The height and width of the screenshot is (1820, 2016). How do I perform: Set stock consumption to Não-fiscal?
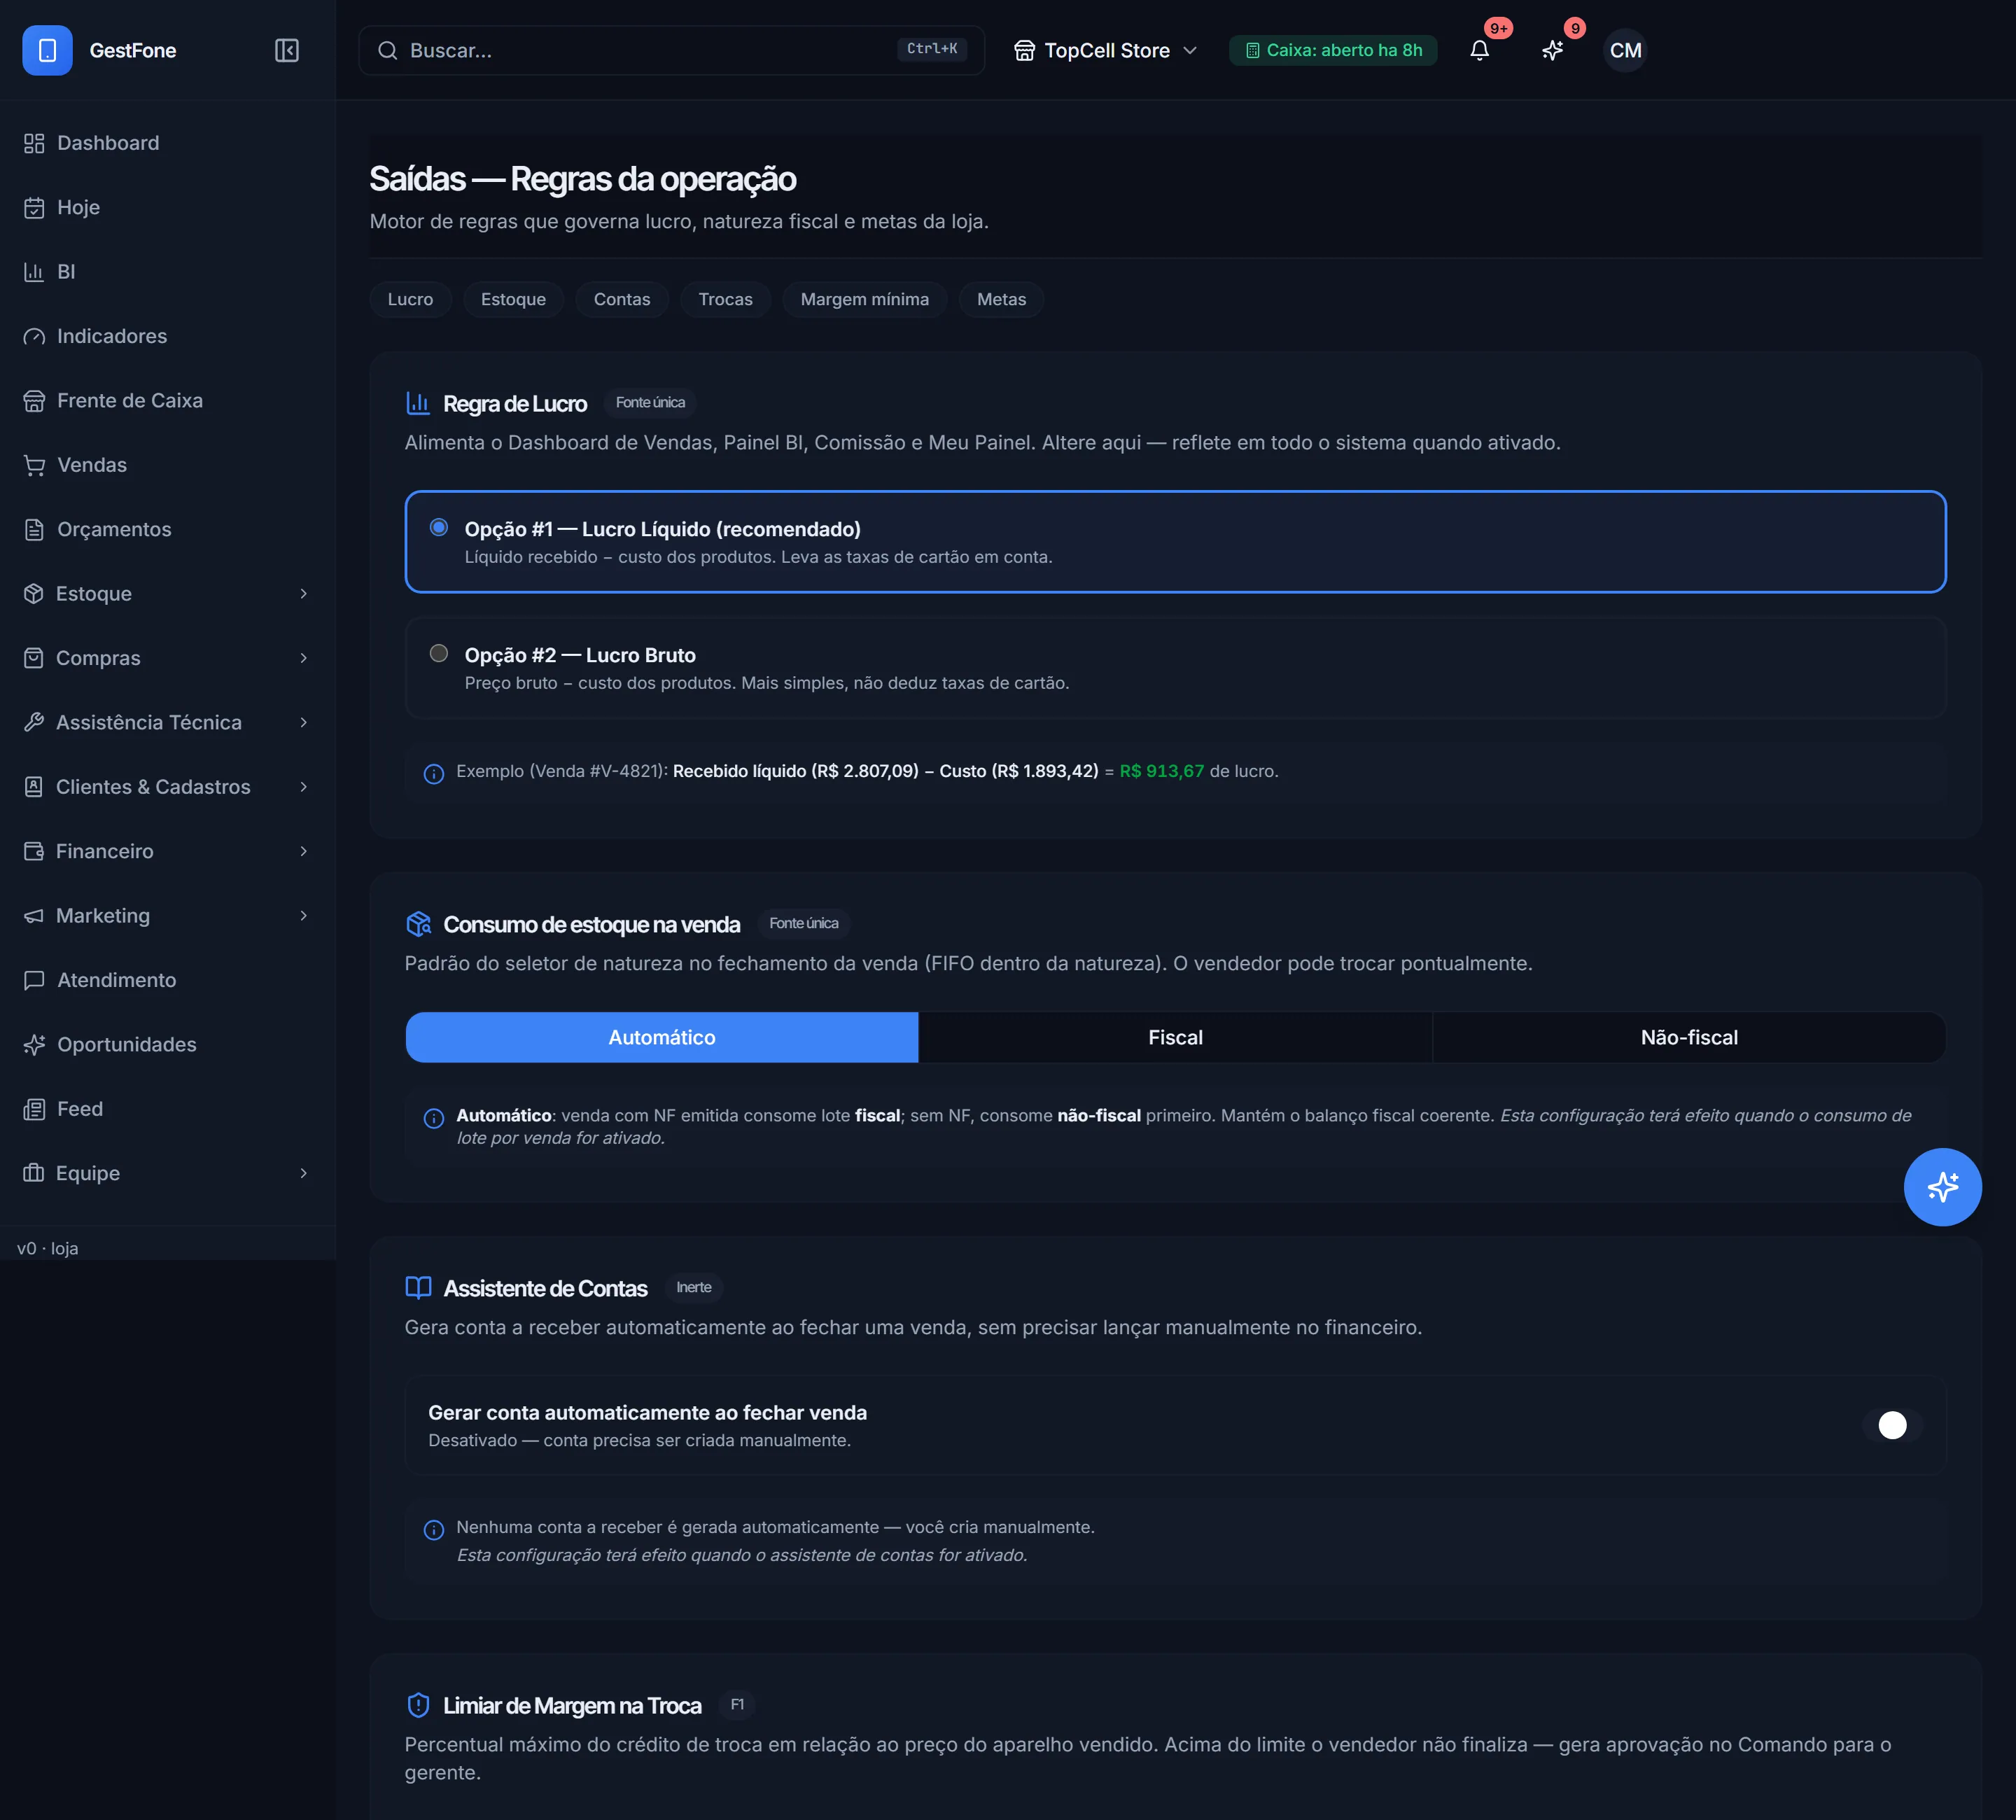click(1689, 1037)
